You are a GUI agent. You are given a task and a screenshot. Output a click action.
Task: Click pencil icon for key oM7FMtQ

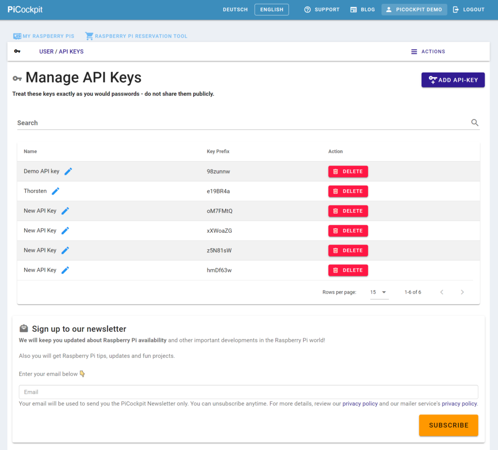click(65, 211)
